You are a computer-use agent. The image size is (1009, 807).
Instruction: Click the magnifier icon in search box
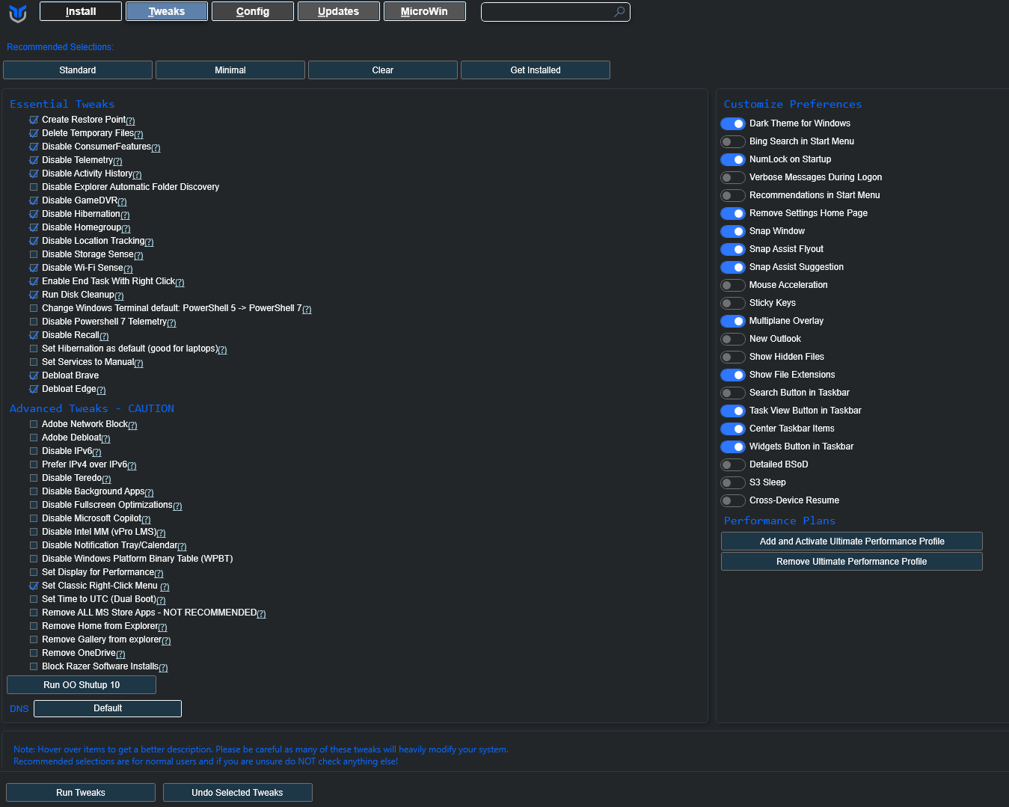coord(619,12)
